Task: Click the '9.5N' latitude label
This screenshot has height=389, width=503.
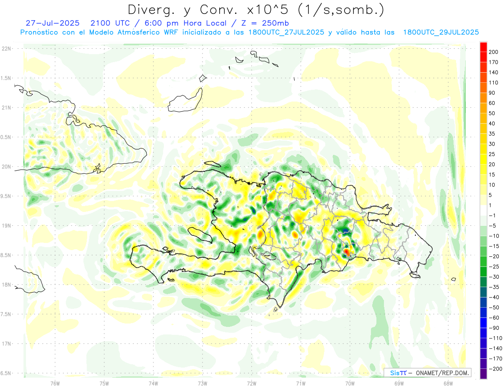Action: coord(6,196)
